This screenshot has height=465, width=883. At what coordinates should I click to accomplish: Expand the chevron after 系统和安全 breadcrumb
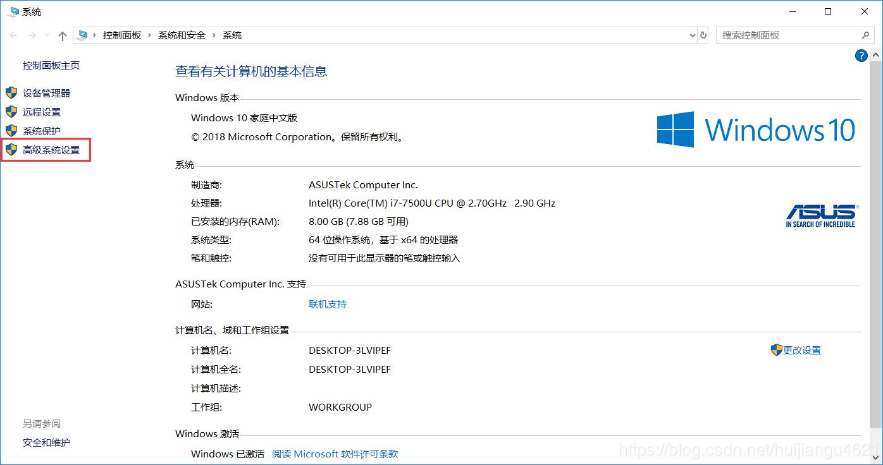213,35
